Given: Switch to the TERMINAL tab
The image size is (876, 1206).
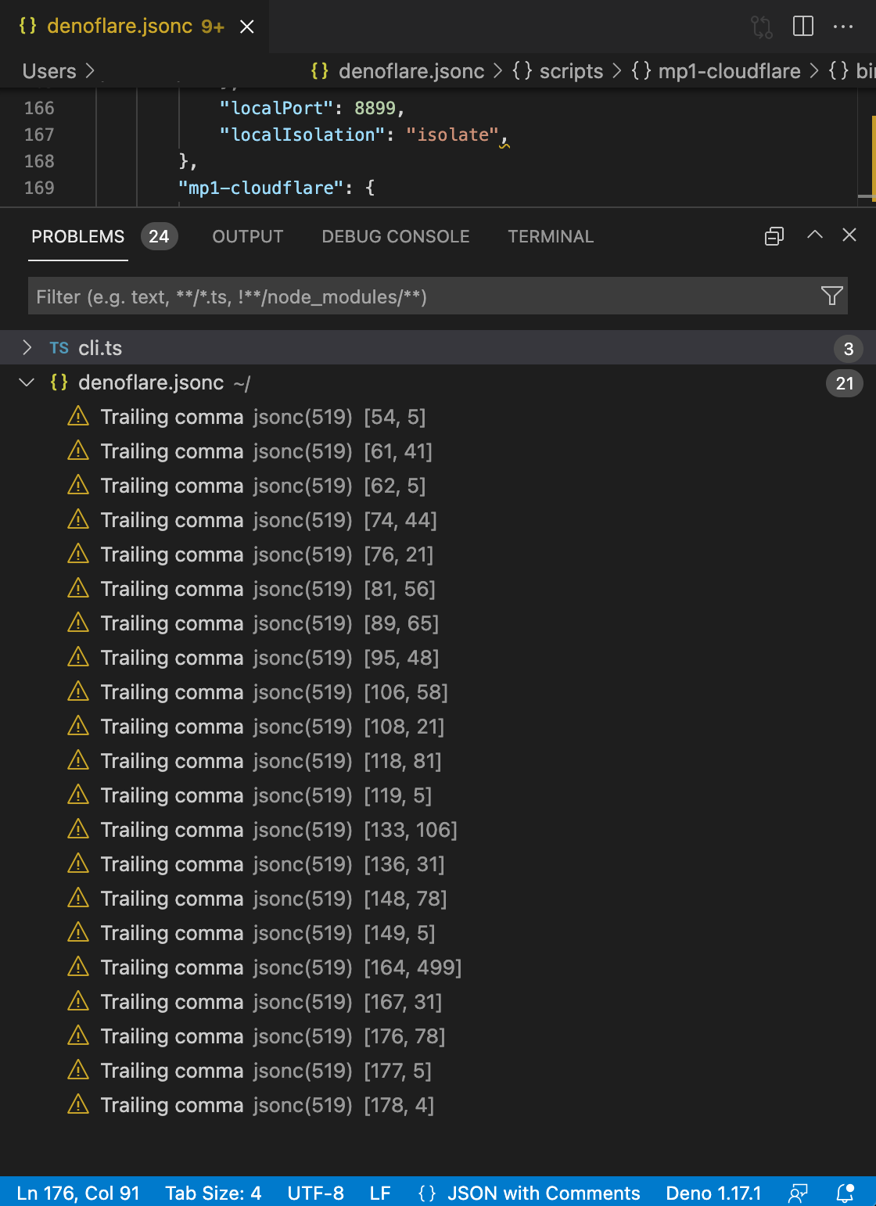Looking at the screenshot, I should click(551, 236).
